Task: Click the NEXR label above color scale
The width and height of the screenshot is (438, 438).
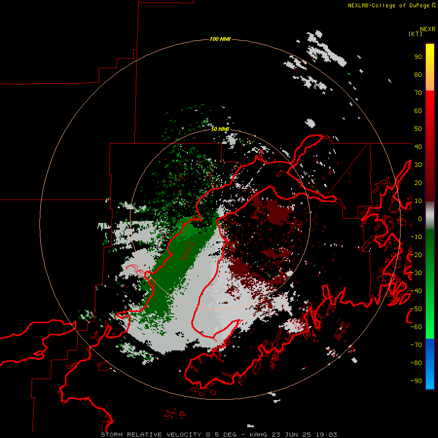Action: (x=427, y=29)
